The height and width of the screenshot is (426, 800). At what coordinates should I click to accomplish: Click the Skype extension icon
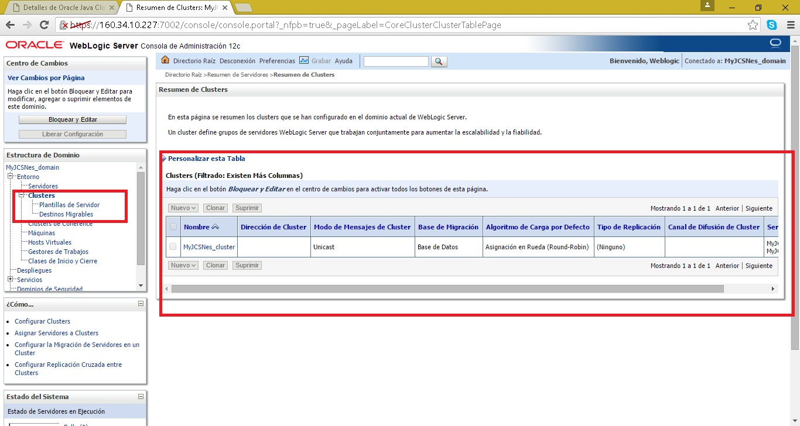coord(772,25)
